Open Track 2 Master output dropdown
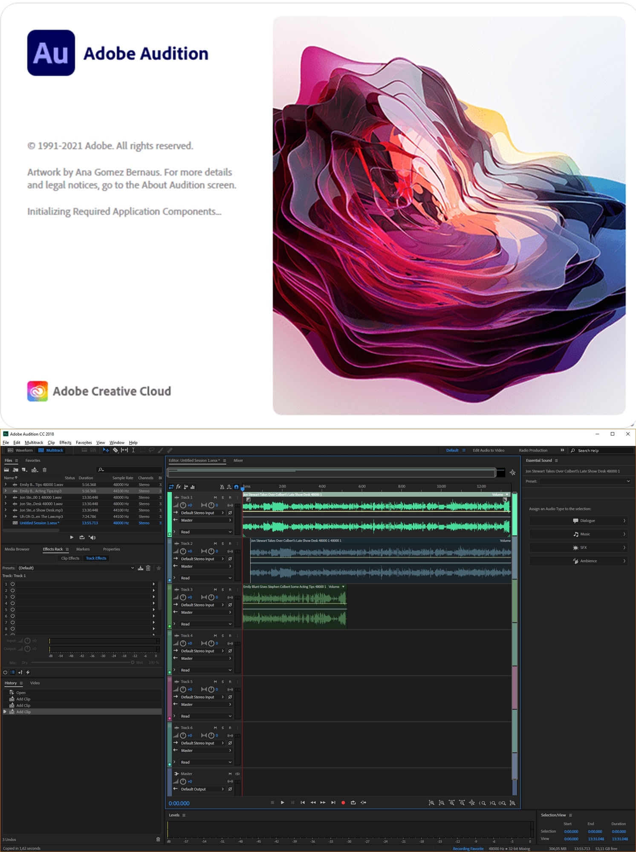Viewport: 636px width, 852px height. coord(205,566)
